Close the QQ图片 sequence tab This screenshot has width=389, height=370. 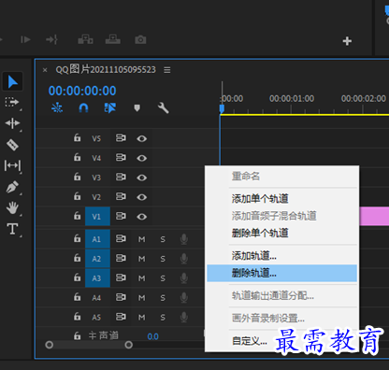click(45, 70)
